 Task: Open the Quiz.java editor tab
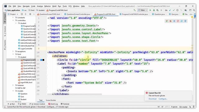tap(174, 14)
